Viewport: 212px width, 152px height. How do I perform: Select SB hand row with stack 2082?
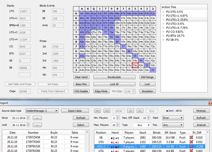point(150,137)
